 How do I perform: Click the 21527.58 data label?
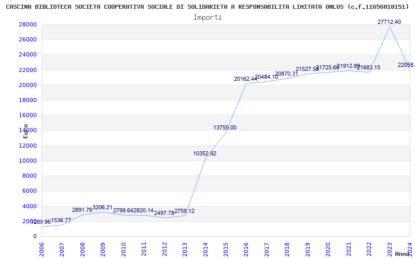pos(307,69)
